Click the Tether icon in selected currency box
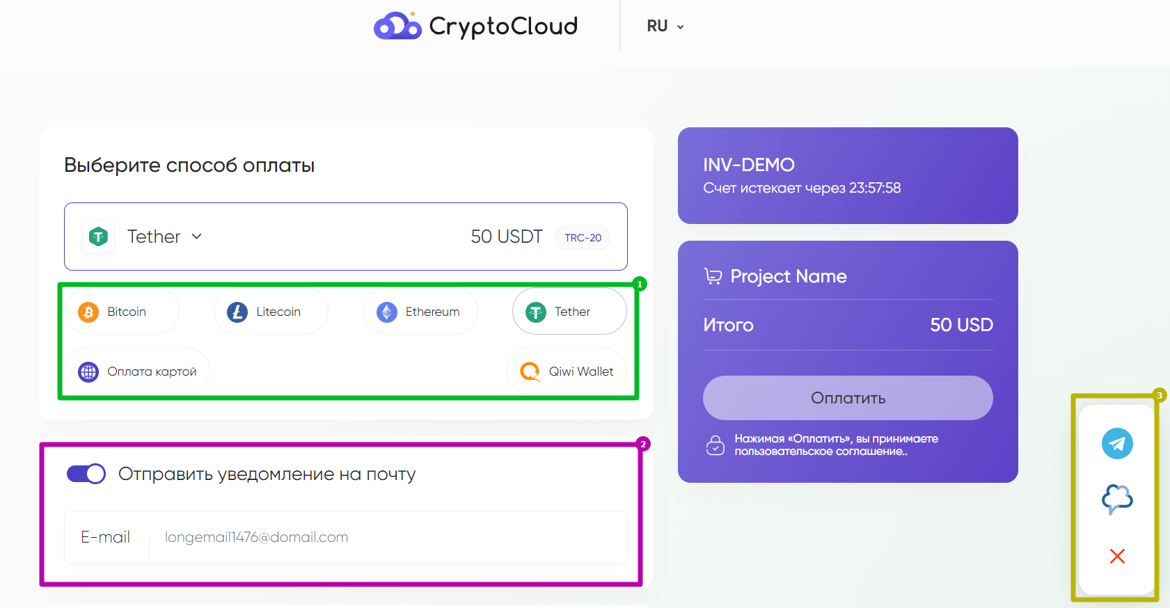1170x608 pixels. (x=98, y=237)
